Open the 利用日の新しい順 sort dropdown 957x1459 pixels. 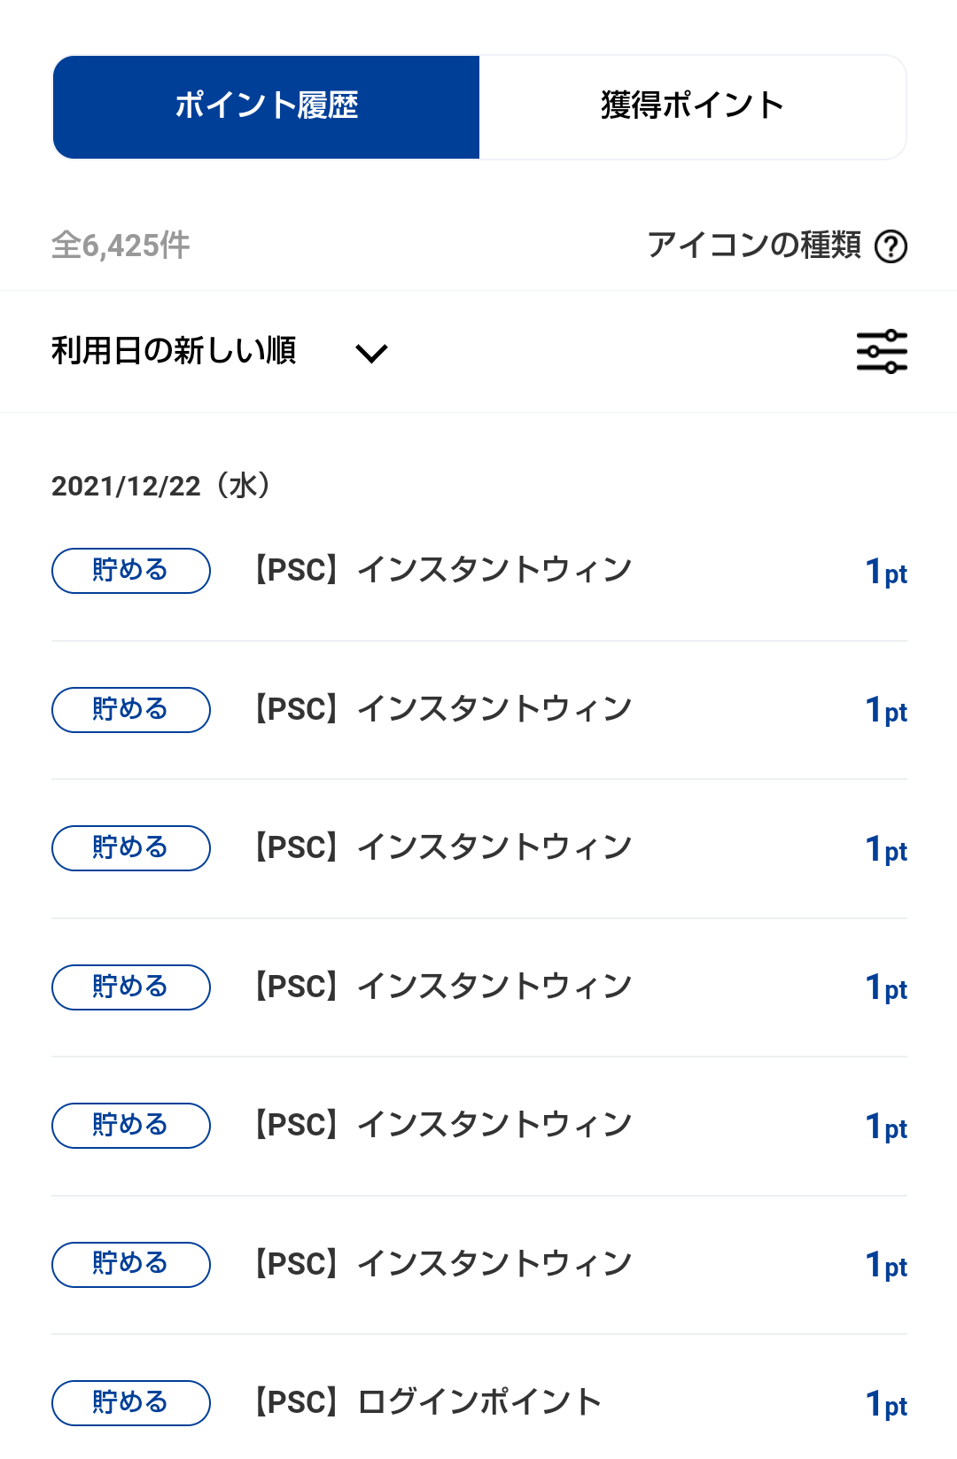[x=174, y=351]
